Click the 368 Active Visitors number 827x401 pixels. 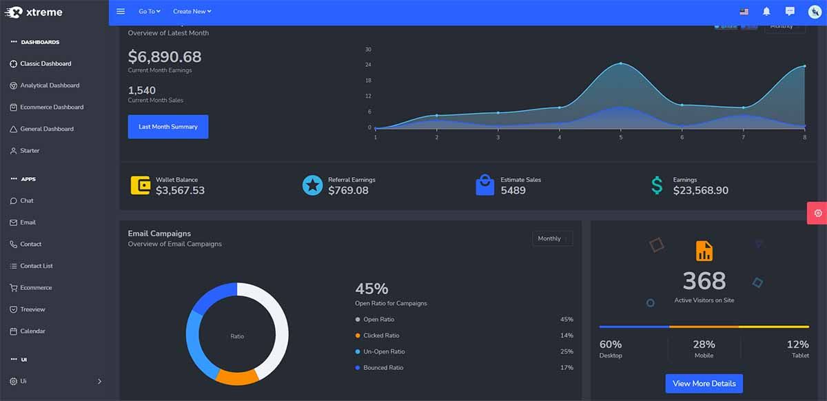click(x=704, y=280)
